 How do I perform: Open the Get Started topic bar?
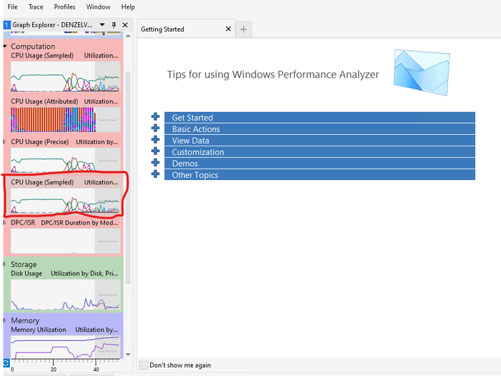tap(319, 117)
